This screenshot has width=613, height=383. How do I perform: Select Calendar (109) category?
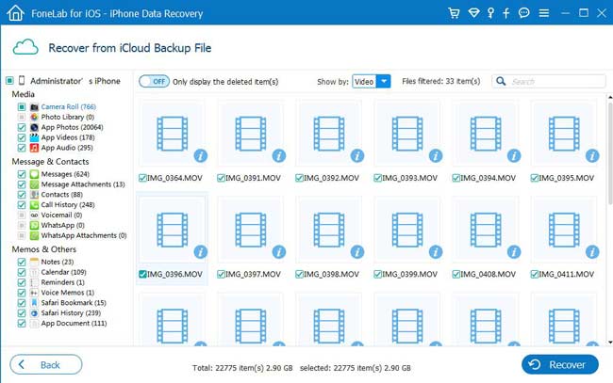pos(64,272)
